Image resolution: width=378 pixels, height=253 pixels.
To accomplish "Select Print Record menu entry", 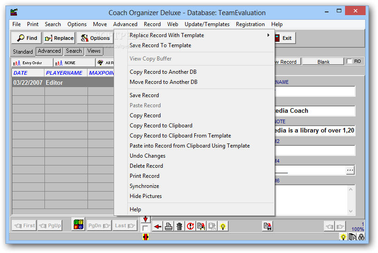I will (144, 176).
